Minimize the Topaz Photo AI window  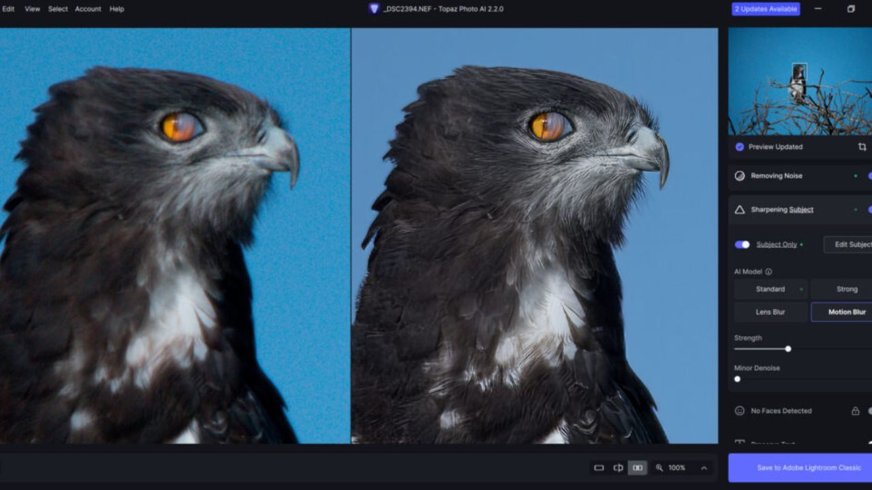point(817,9)
